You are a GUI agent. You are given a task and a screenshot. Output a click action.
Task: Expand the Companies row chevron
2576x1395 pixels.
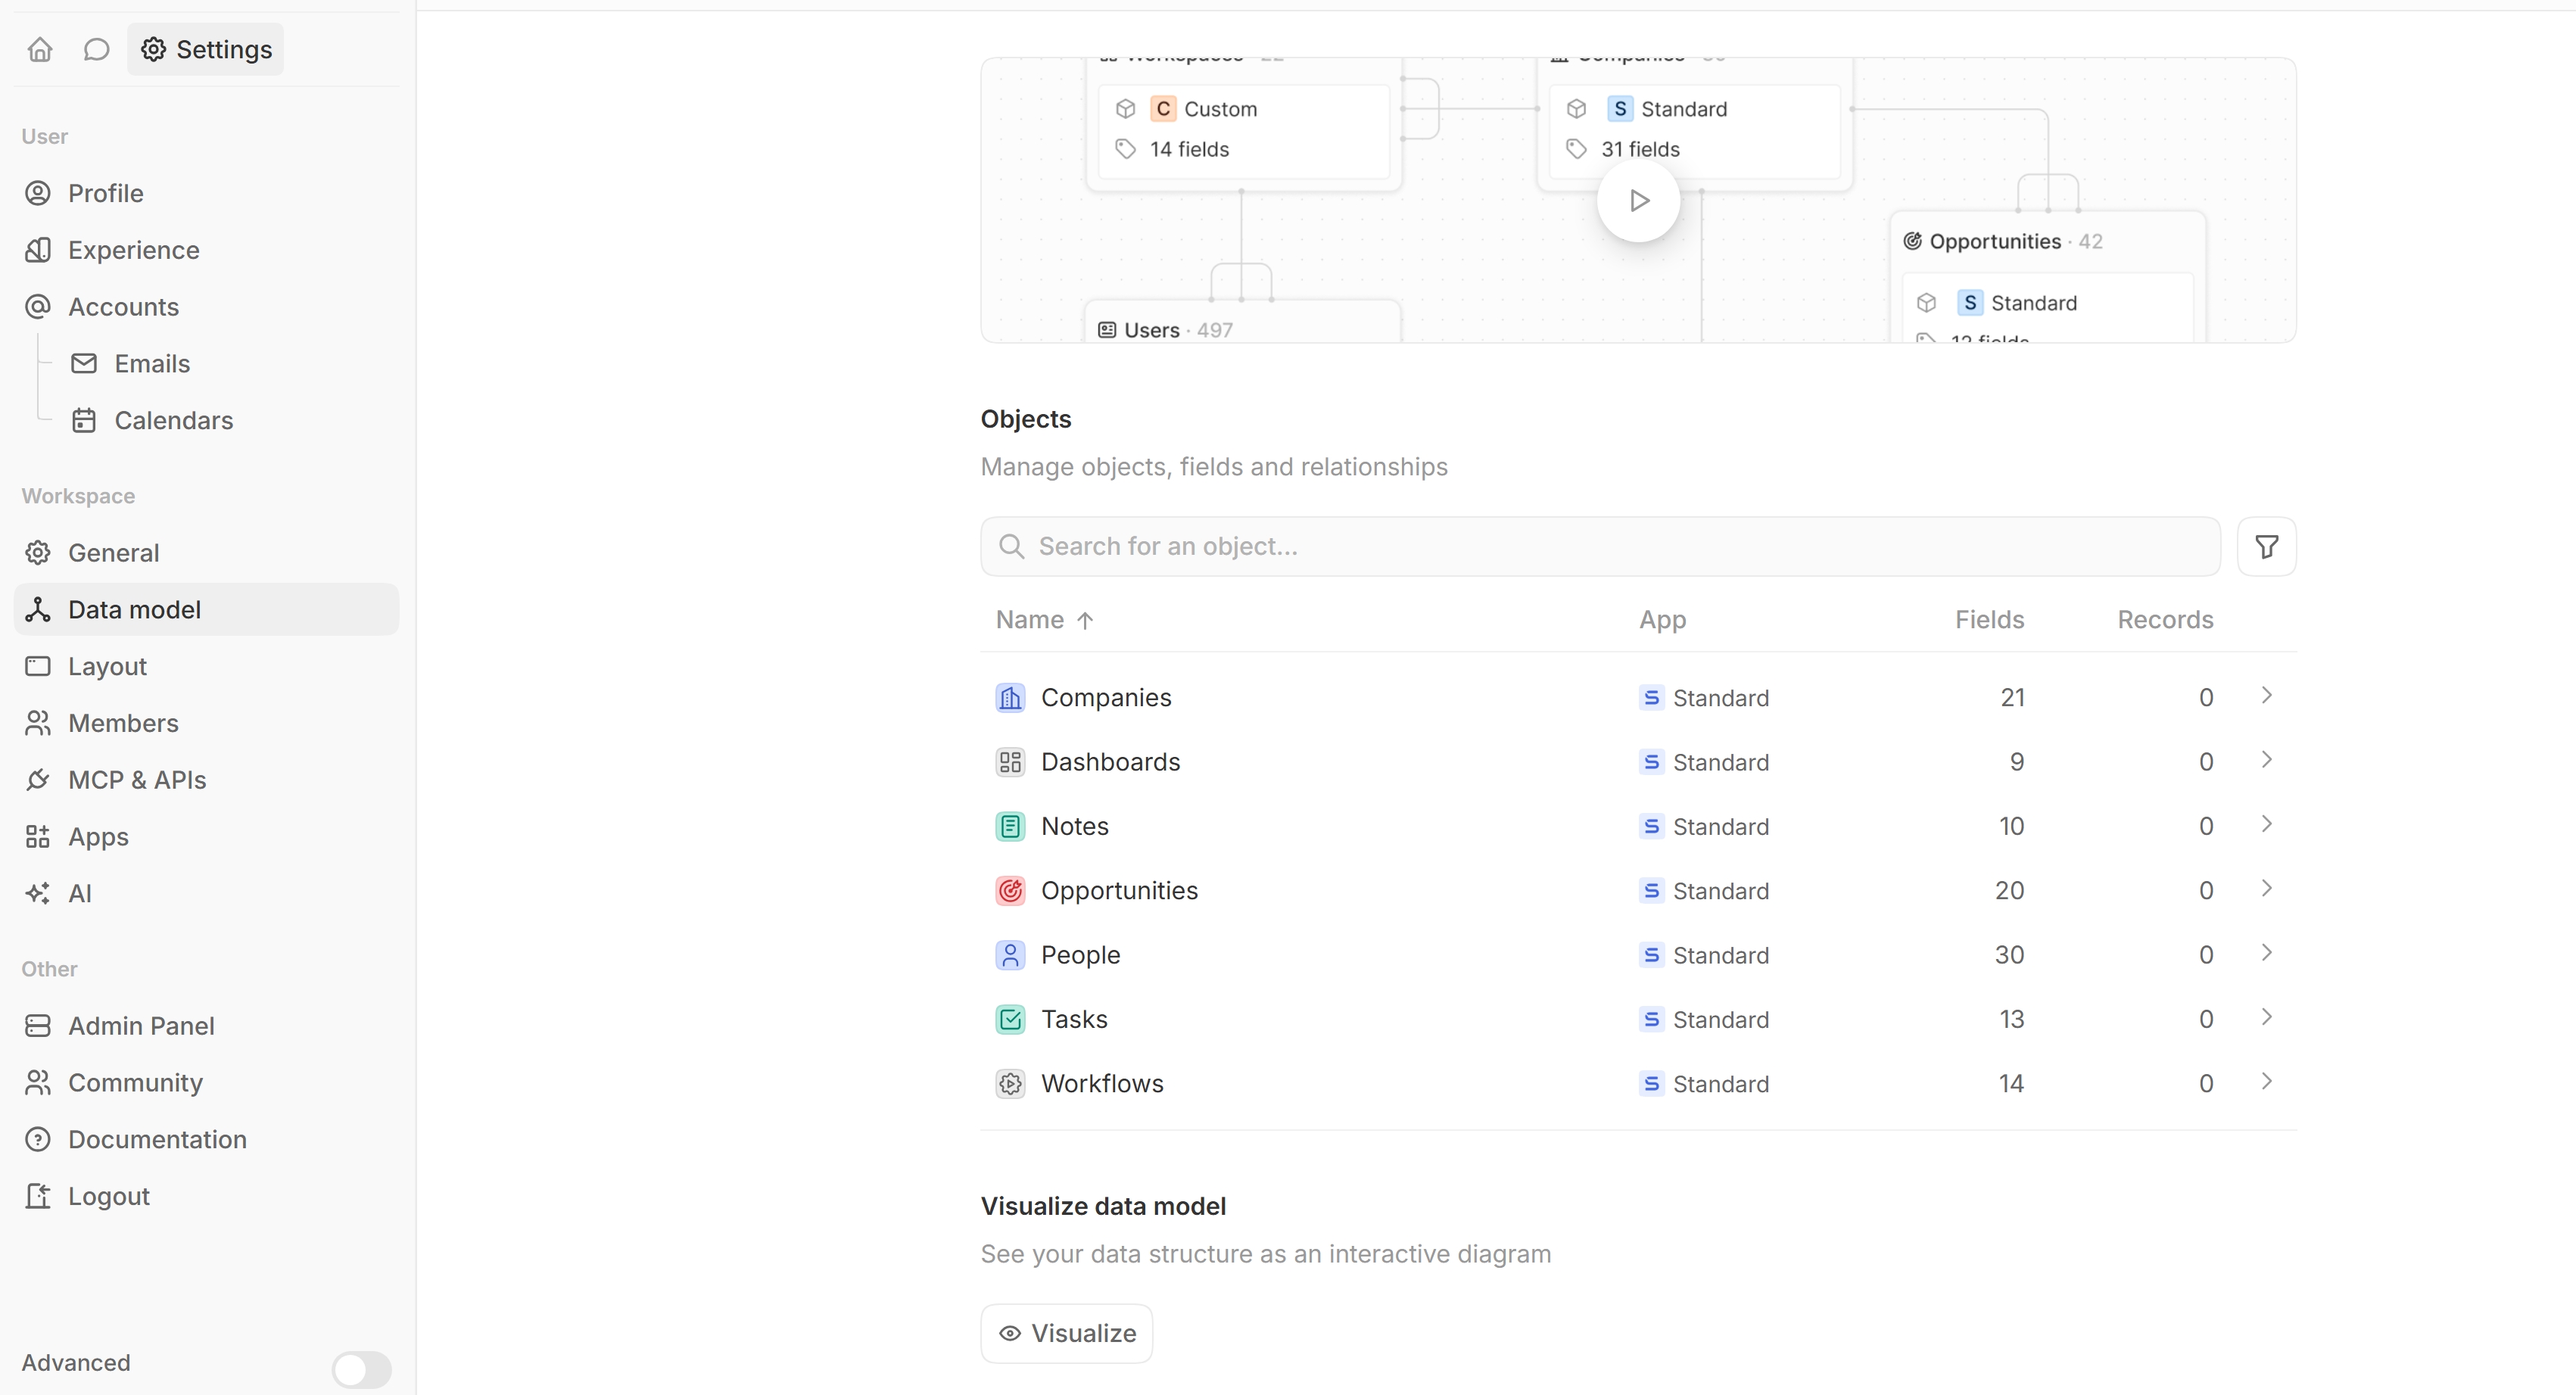pyautogui.click(x=2266, y=696)
